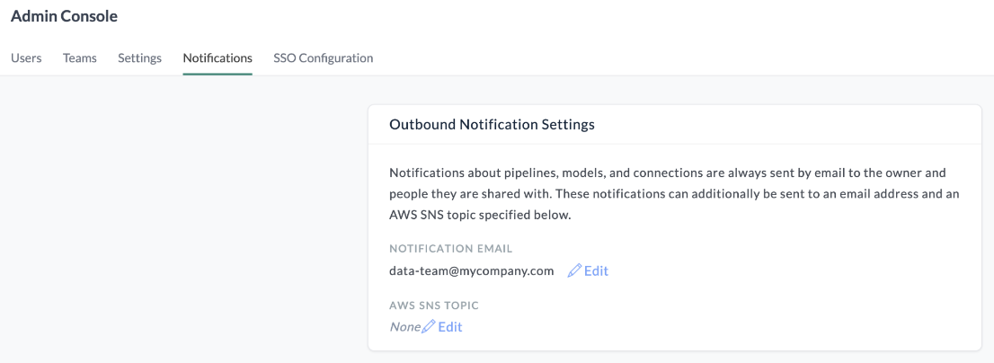Open the SSO Configuration tab
Image resolution: width=994 pixels, height=363 pixels.
coord(323,58)
